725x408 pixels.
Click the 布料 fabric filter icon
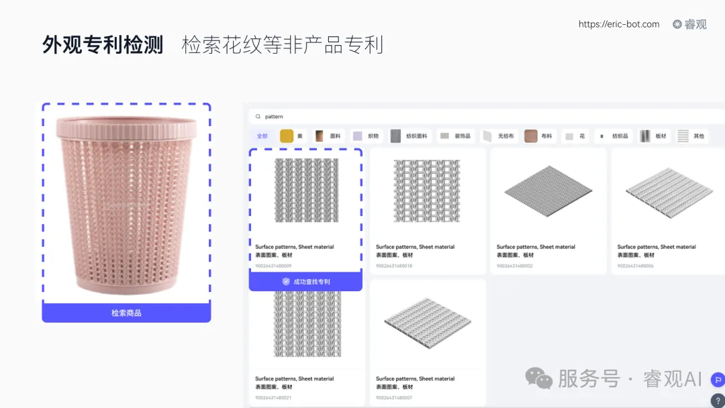(x=530, y=136)
